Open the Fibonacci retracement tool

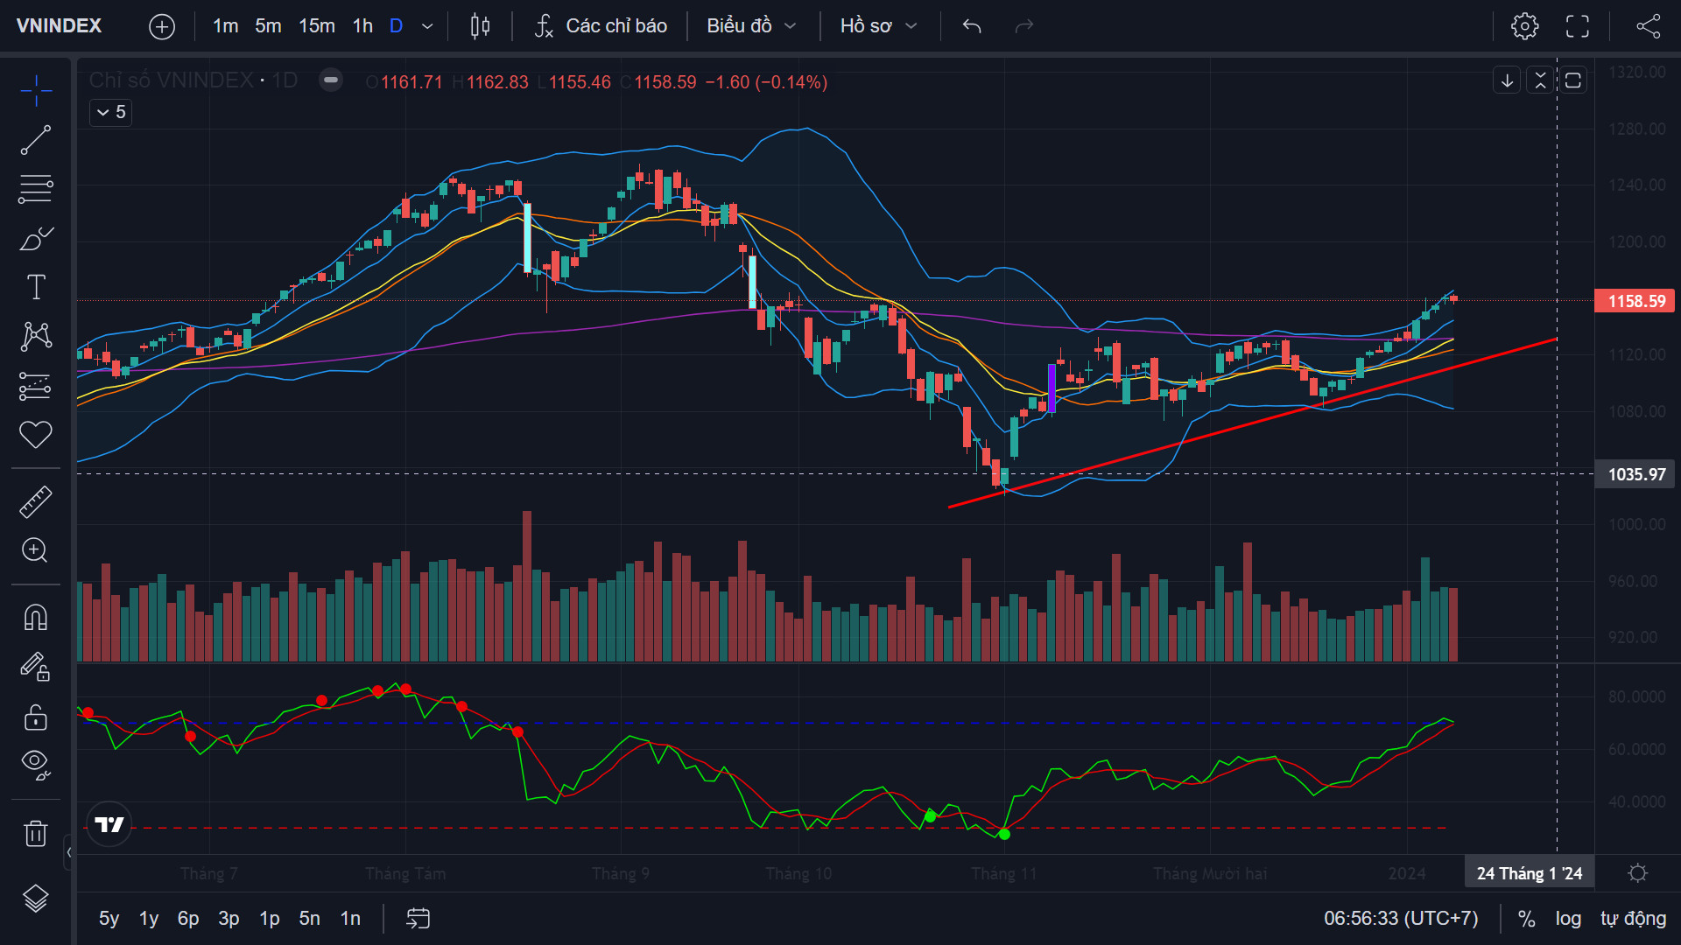click(36, 189)
